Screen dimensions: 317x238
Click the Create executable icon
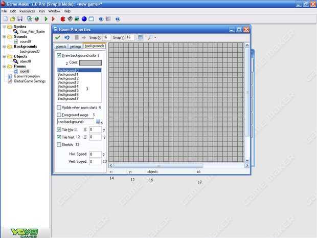pos(30,19)
